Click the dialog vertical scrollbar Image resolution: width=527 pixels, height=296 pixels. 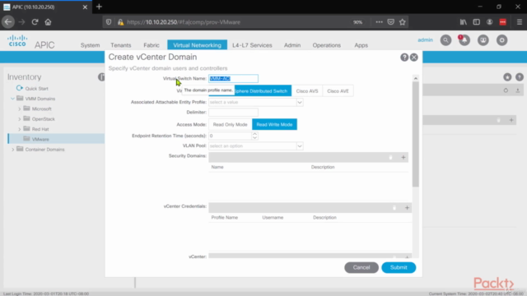(x=415, y=134)
